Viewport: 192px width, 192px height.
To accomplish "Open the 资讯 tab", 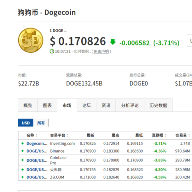I will point(106,105).
